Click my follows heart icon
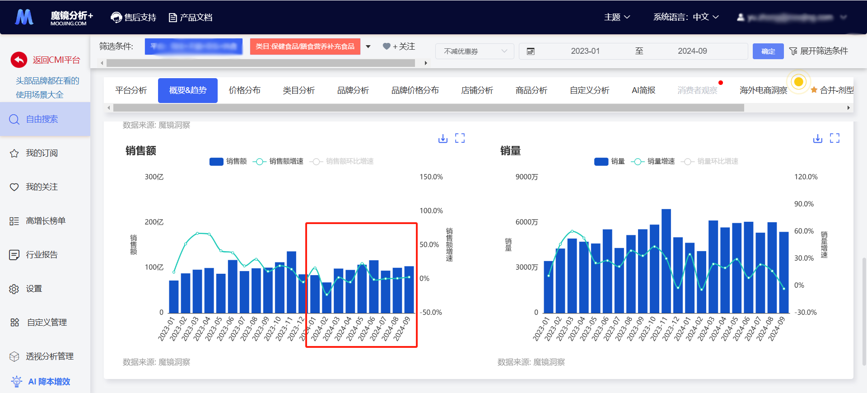Image resolution: width=867 pixels, height=393 pixels. 14,187
